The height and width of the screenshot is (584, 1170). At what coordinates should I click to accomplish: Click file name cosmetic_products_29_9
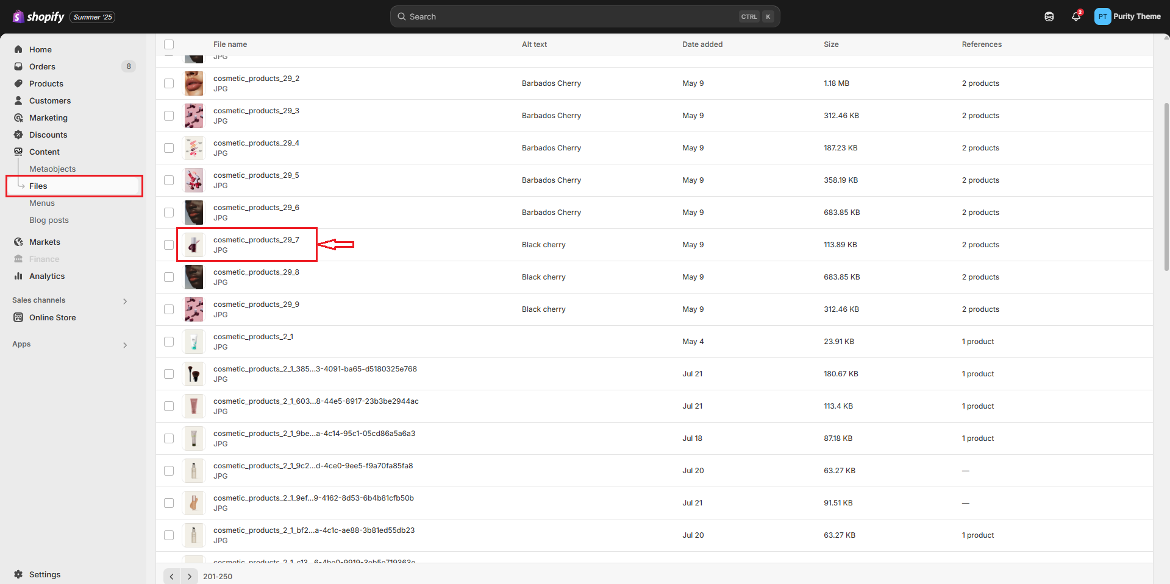point(256,304)
